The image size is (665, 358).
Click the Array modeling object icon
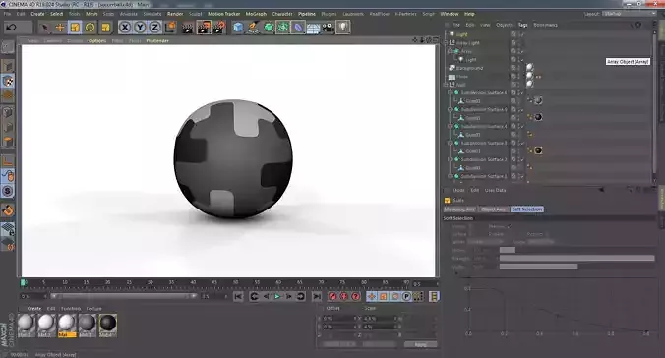[283, 28]
